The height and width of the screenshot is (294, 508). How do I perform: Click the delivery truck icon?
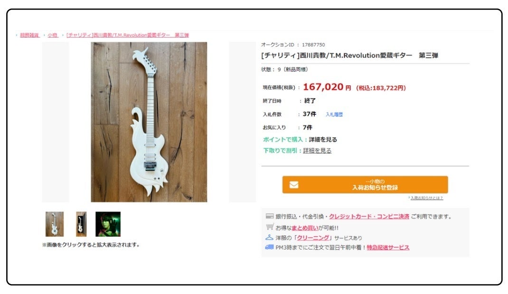(x=269, y=247)
